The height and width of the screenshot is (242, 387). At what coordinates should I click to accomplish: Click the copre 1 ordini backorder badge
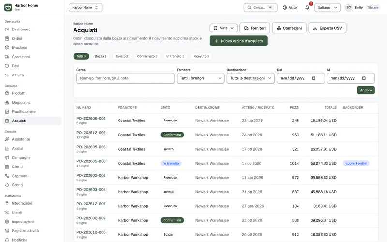(356, 163)
